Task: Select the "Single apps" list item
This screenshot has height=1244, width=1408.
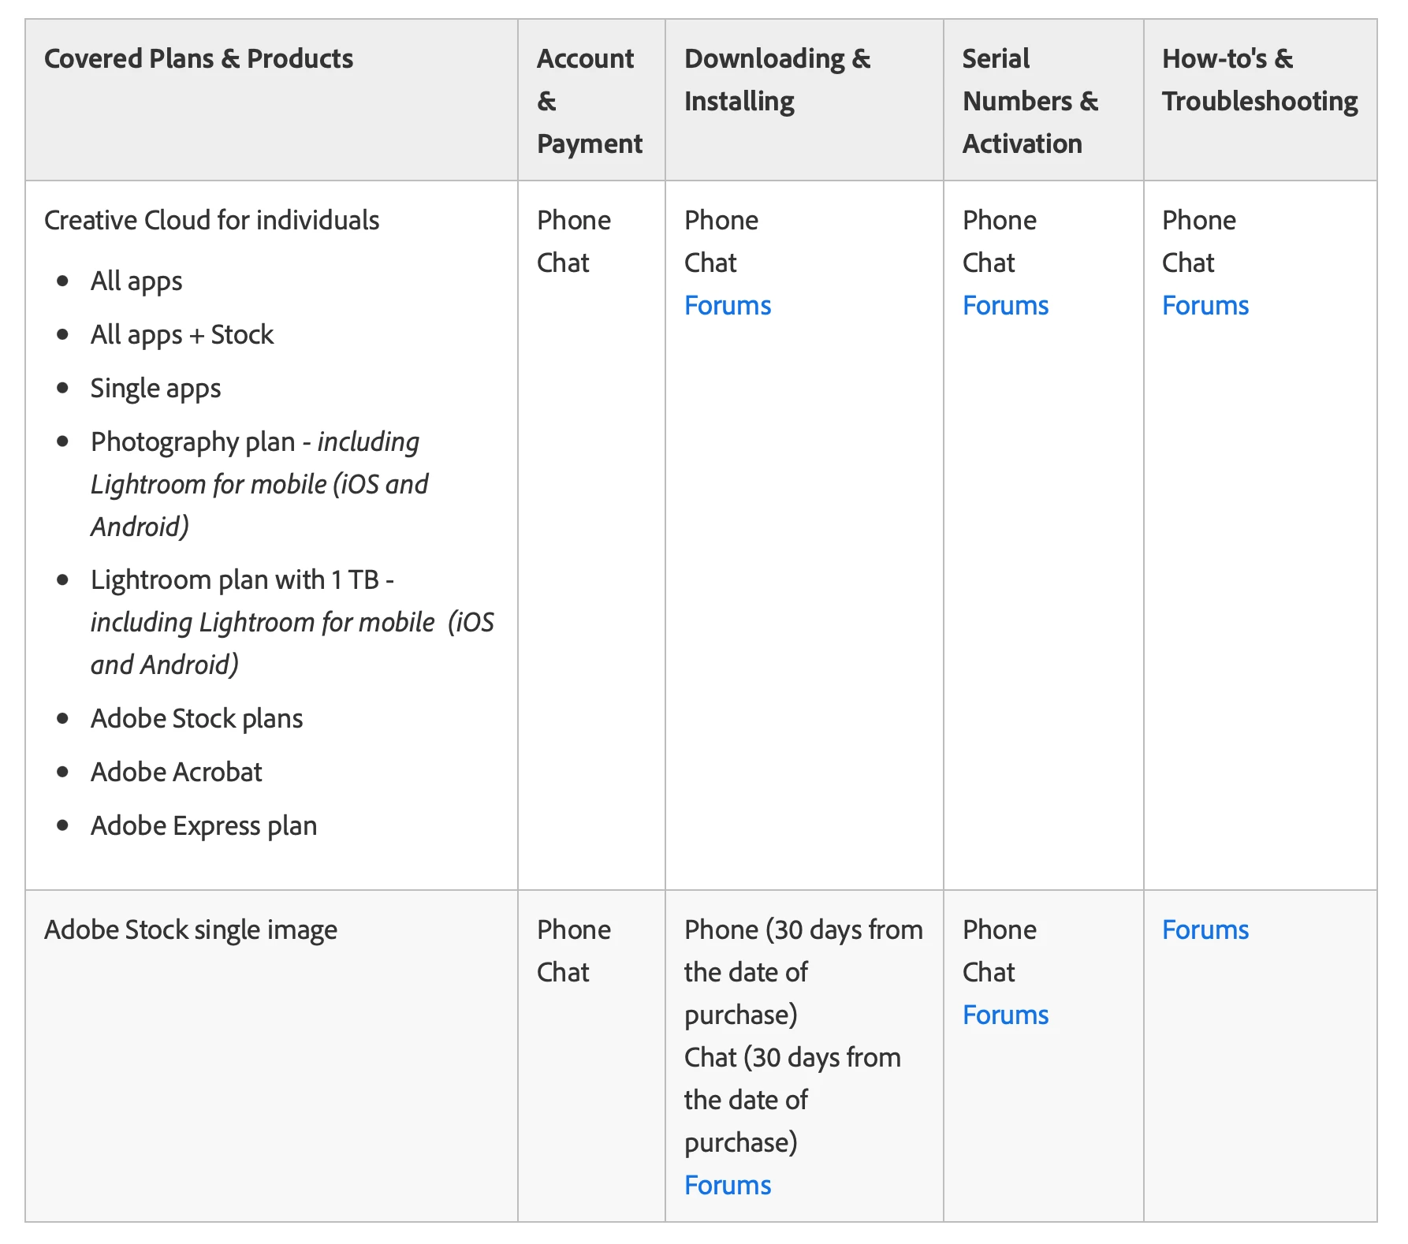Action: (x=155, y=388)
